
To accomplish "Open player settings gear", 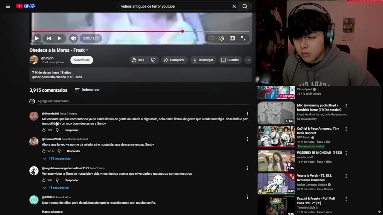I will click(x=222, y=38).
